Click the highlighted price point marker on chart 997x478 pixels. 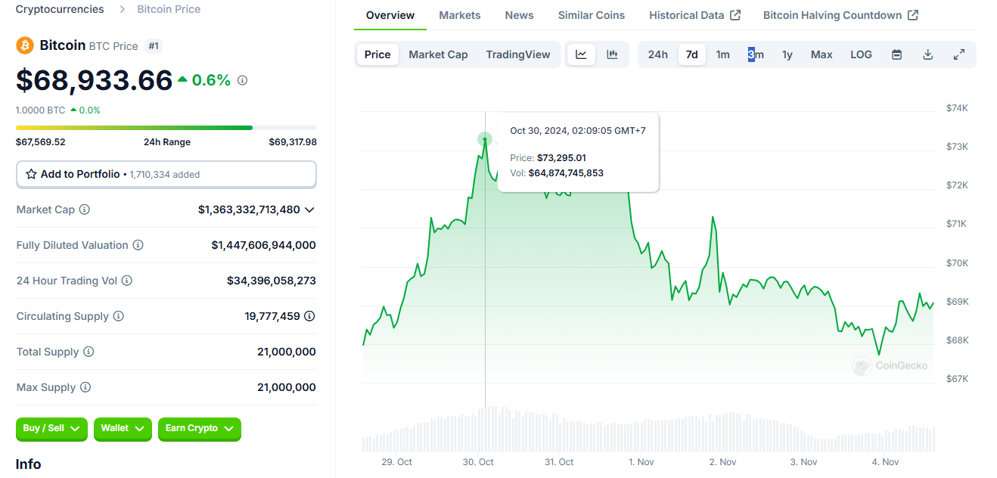pos(485,139)
